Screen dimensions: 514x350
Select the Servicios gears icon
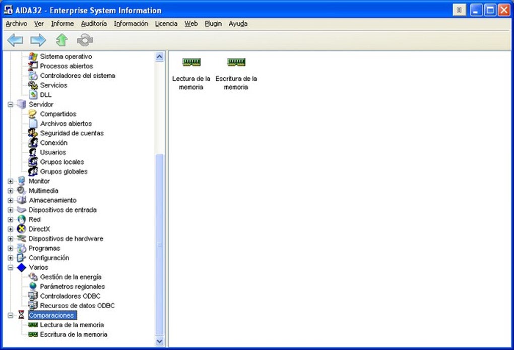click(x=33, y=85)
